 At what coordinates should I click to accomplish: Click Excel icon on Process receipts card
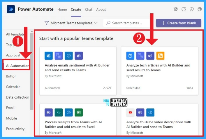click(x=79, y=112)
